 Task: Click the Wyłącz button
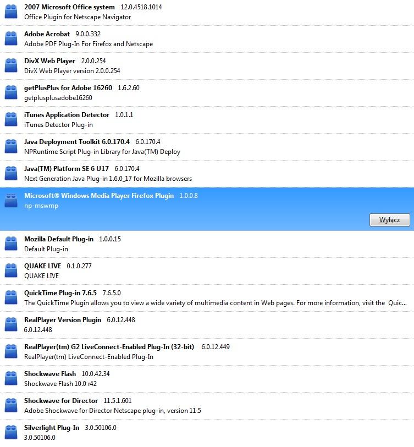point(389,220)
